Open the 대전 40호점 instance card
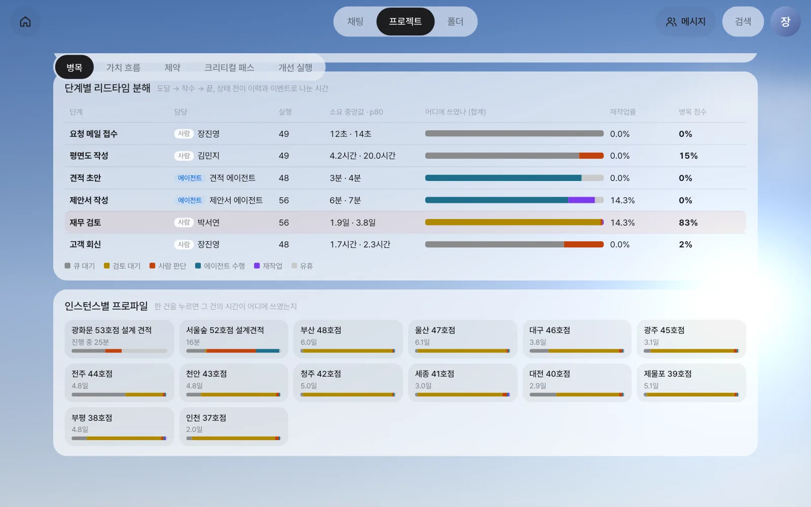The image size is (811, 507). (x=577, y=383)
